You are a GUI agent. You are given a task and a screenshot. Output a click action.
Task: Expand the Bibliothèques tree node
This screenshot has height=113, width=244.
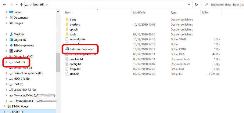[x=4, y=107]
